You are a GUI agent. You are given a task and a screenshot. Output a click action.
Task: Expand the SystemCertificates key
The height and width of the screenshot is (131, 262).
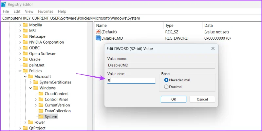30,82
